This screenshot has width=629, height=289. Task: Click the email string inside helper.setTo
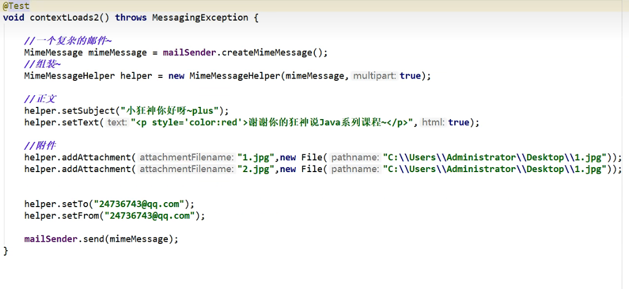139,204
